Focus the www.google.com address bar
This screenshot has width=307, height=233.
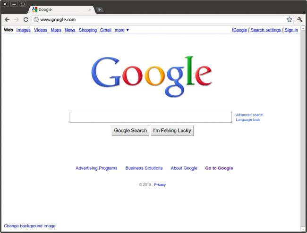(162, 19)
